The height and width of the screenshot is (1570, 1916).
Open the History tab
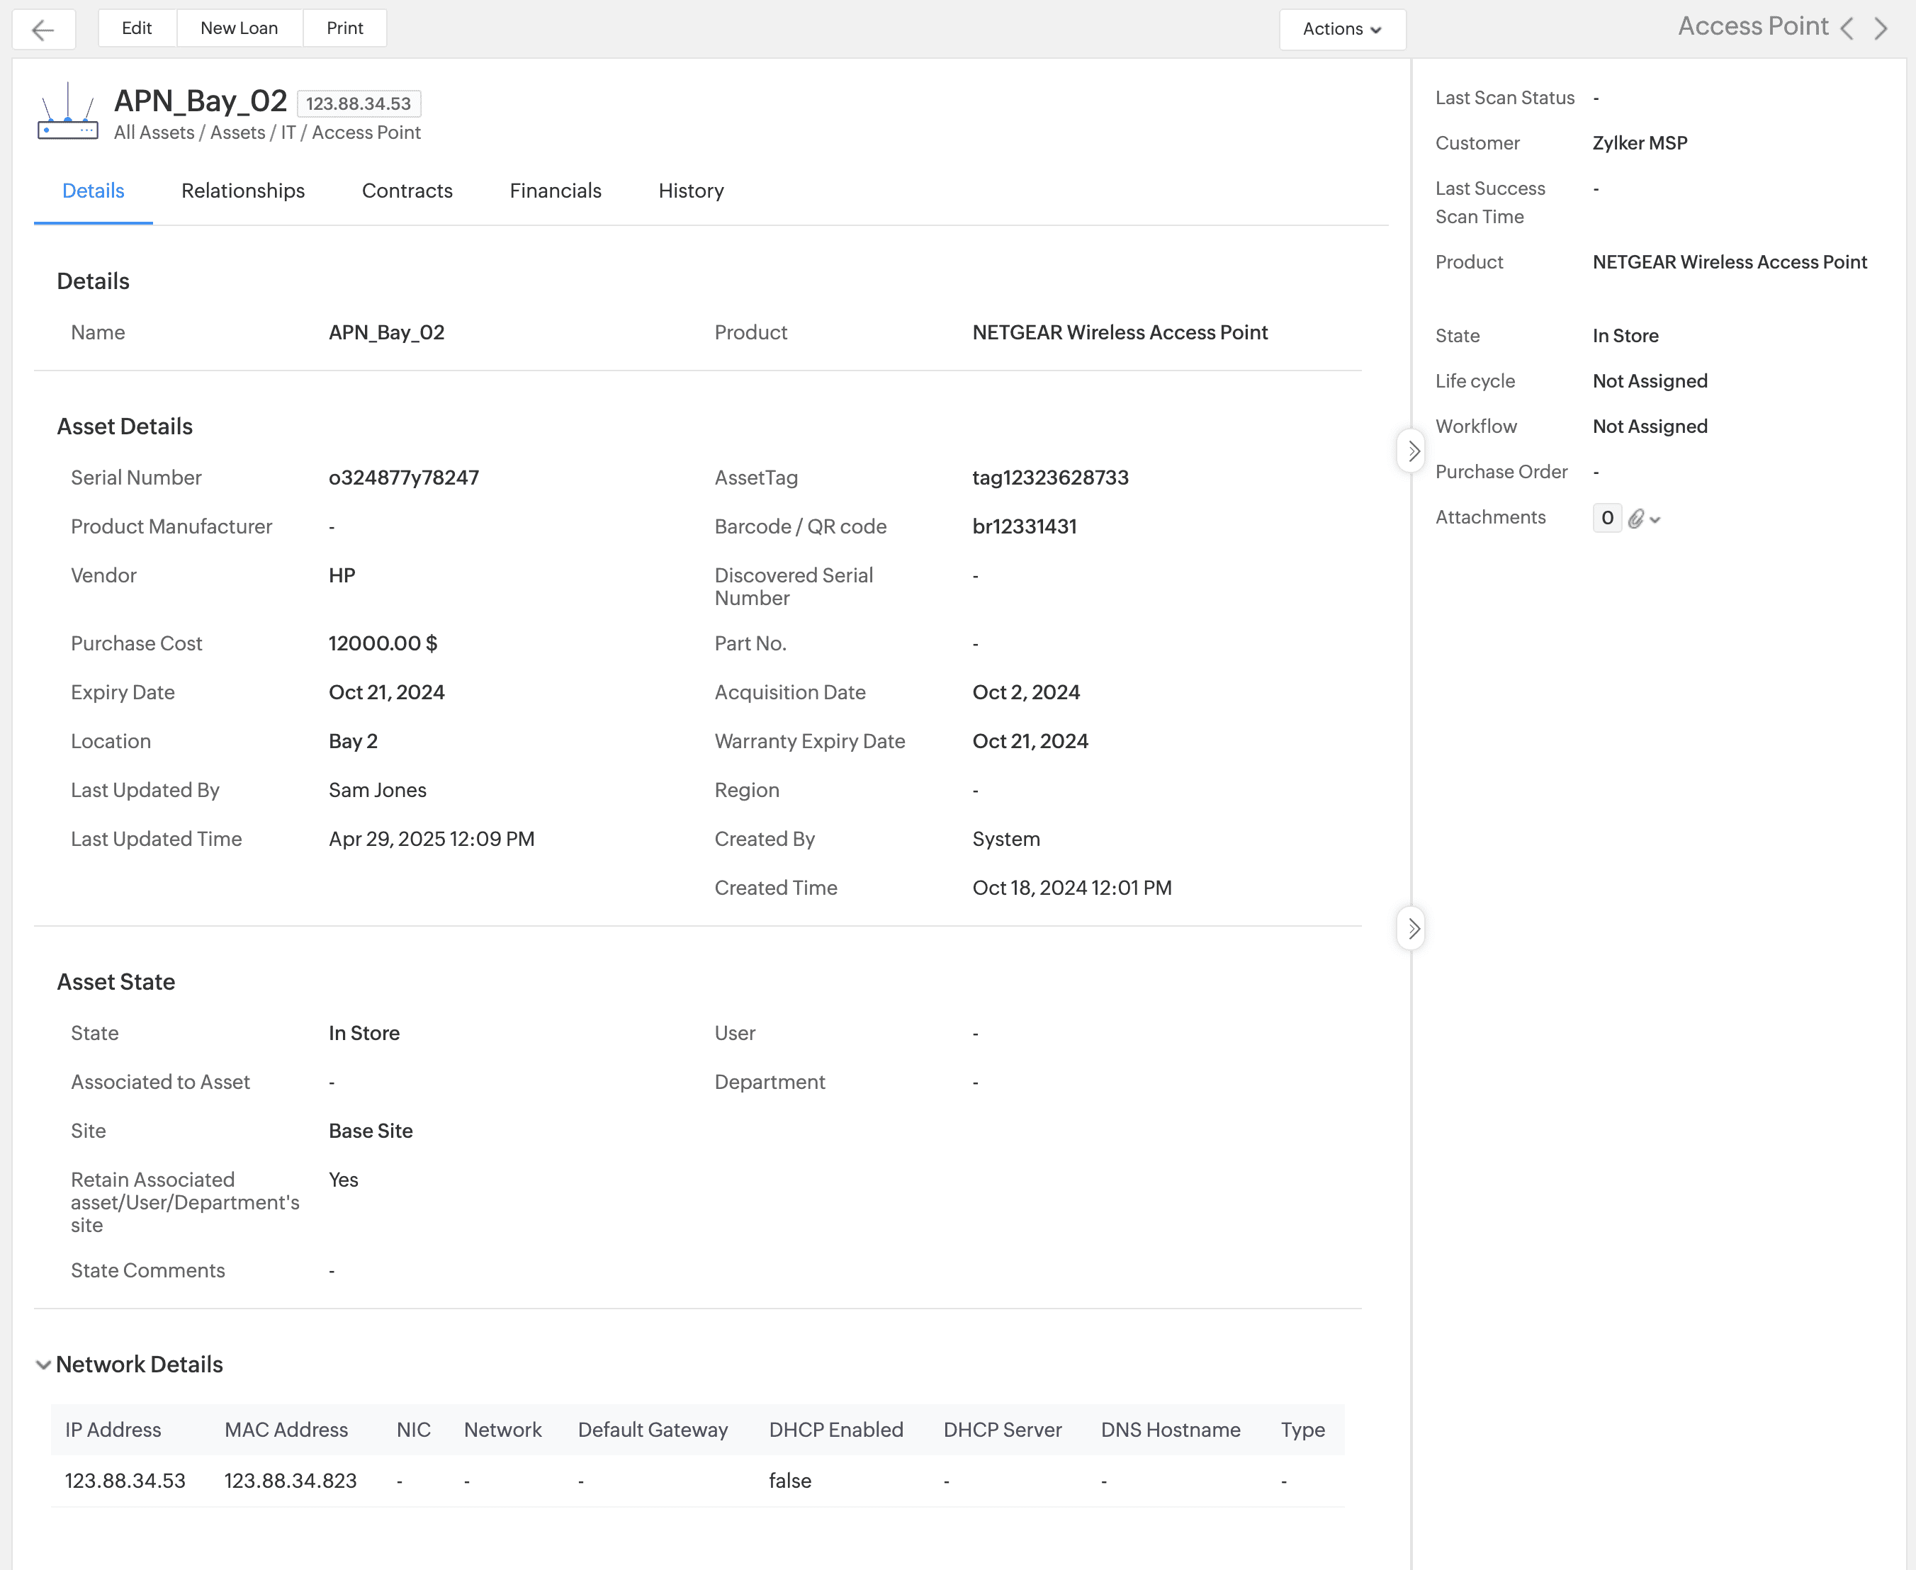pos(691,191)
